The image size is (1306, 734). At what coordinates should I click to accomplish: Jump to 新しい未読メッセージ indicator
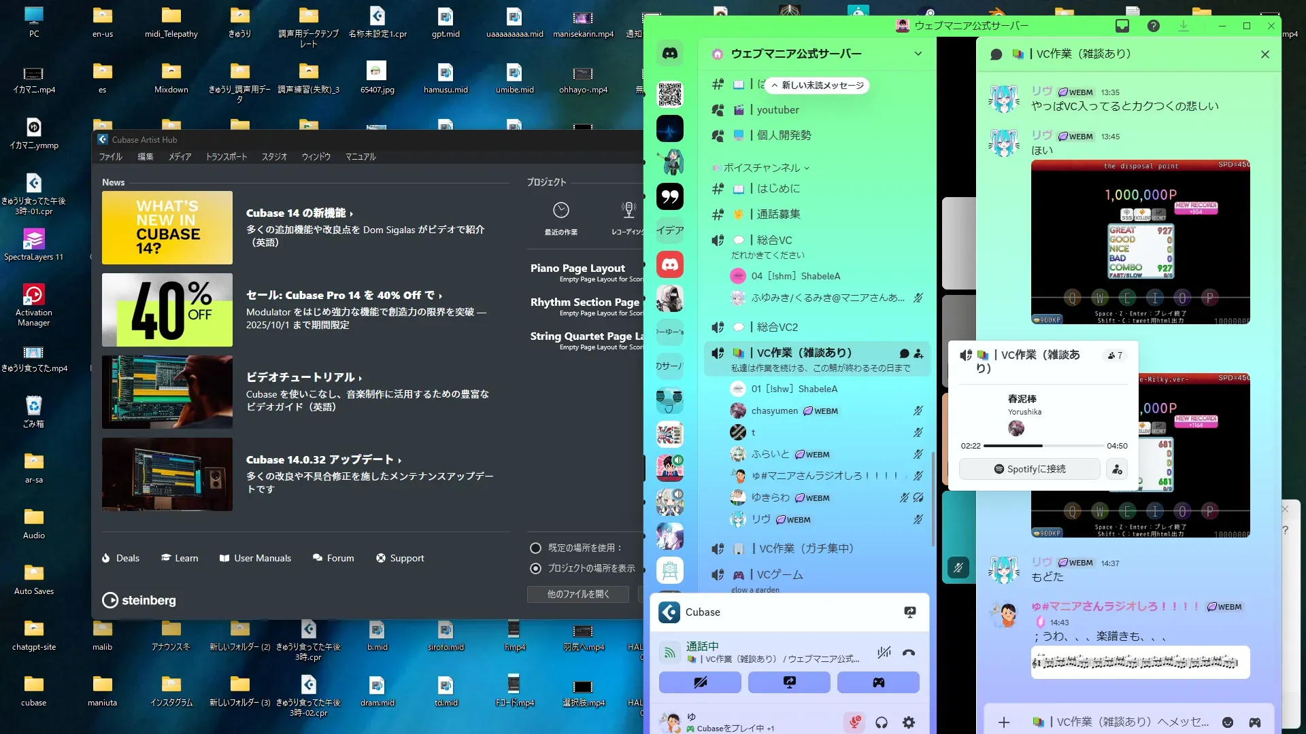[818, 86]
